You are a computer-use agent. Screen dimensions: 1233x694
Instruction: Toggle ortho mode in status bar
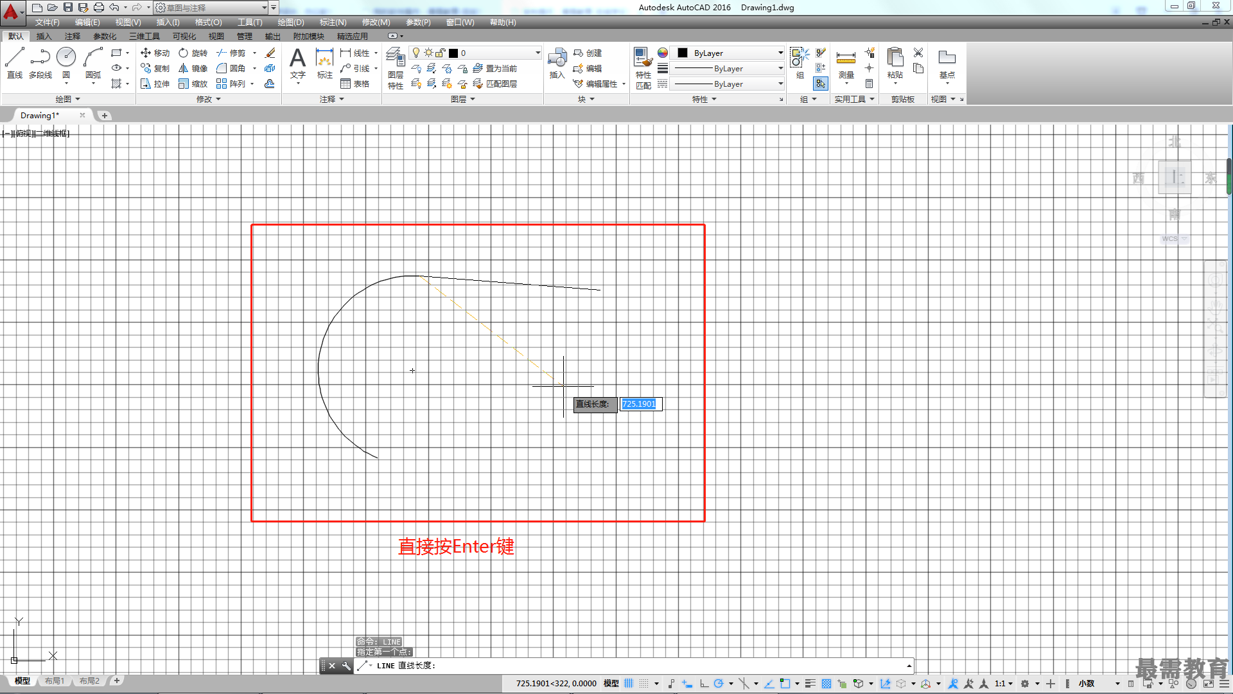point(704,683)
